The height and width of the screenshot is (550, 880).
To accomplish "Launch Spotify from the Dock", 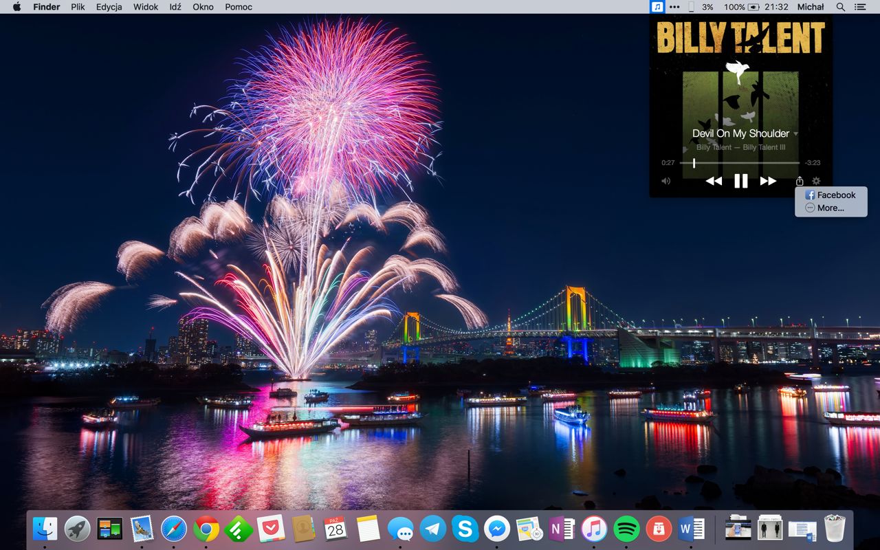I will pyautogui.click(x=626, y=529).
